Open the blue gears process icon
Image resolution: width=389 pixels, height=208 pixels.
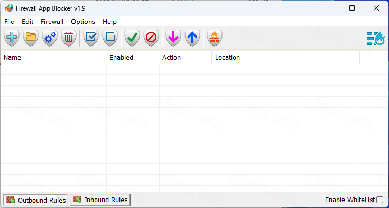(50, 38)
